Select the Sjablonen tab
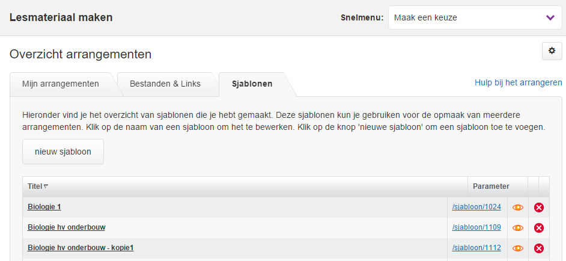Image resolution: width=566 pixels, height=261 pixels. [x=252, y=84]
